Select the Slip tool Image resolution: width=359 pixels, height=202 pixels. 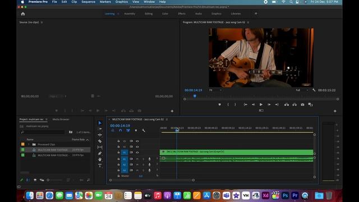pyautogui.click(x=100, y=147)
